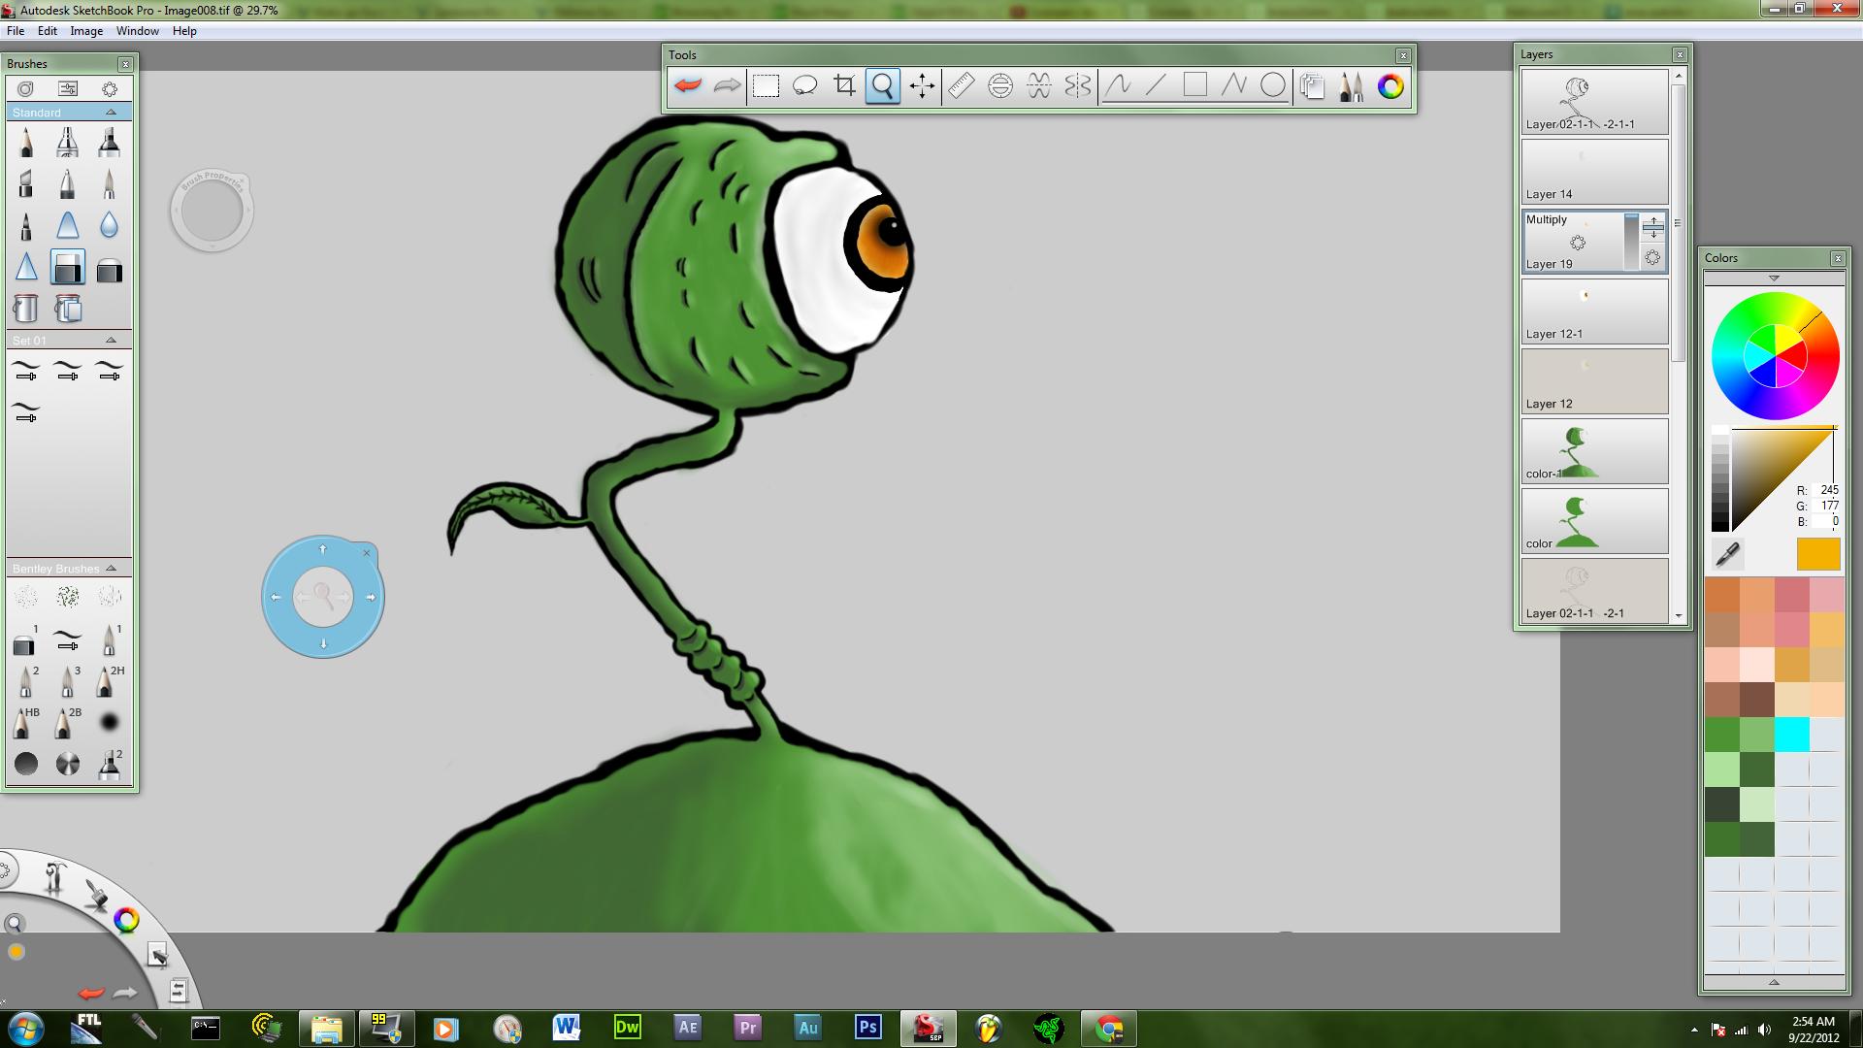Toggle the Symmetry tool
This screenshot has height=1048, width=1863.
1078,85
